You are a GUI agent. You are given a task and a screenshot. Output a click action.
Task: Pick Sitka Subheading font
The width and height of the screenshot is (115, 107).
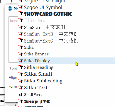coord(67,81)
